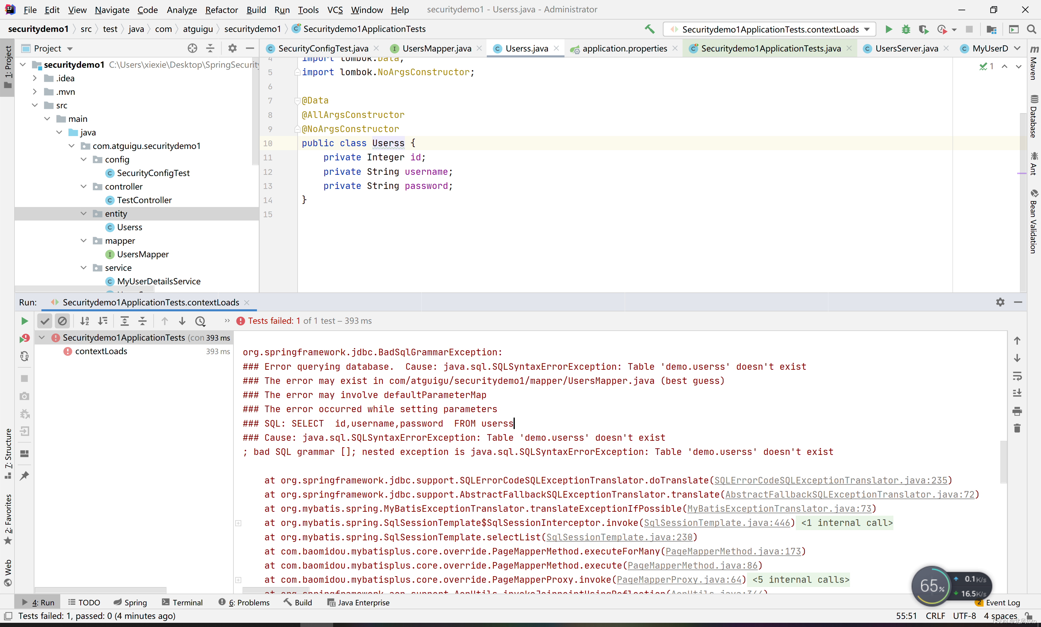This screenshot has width=1041, height=627.
Task: Rerun failed tests in the Run panel
Action: [x=24, y=338]
